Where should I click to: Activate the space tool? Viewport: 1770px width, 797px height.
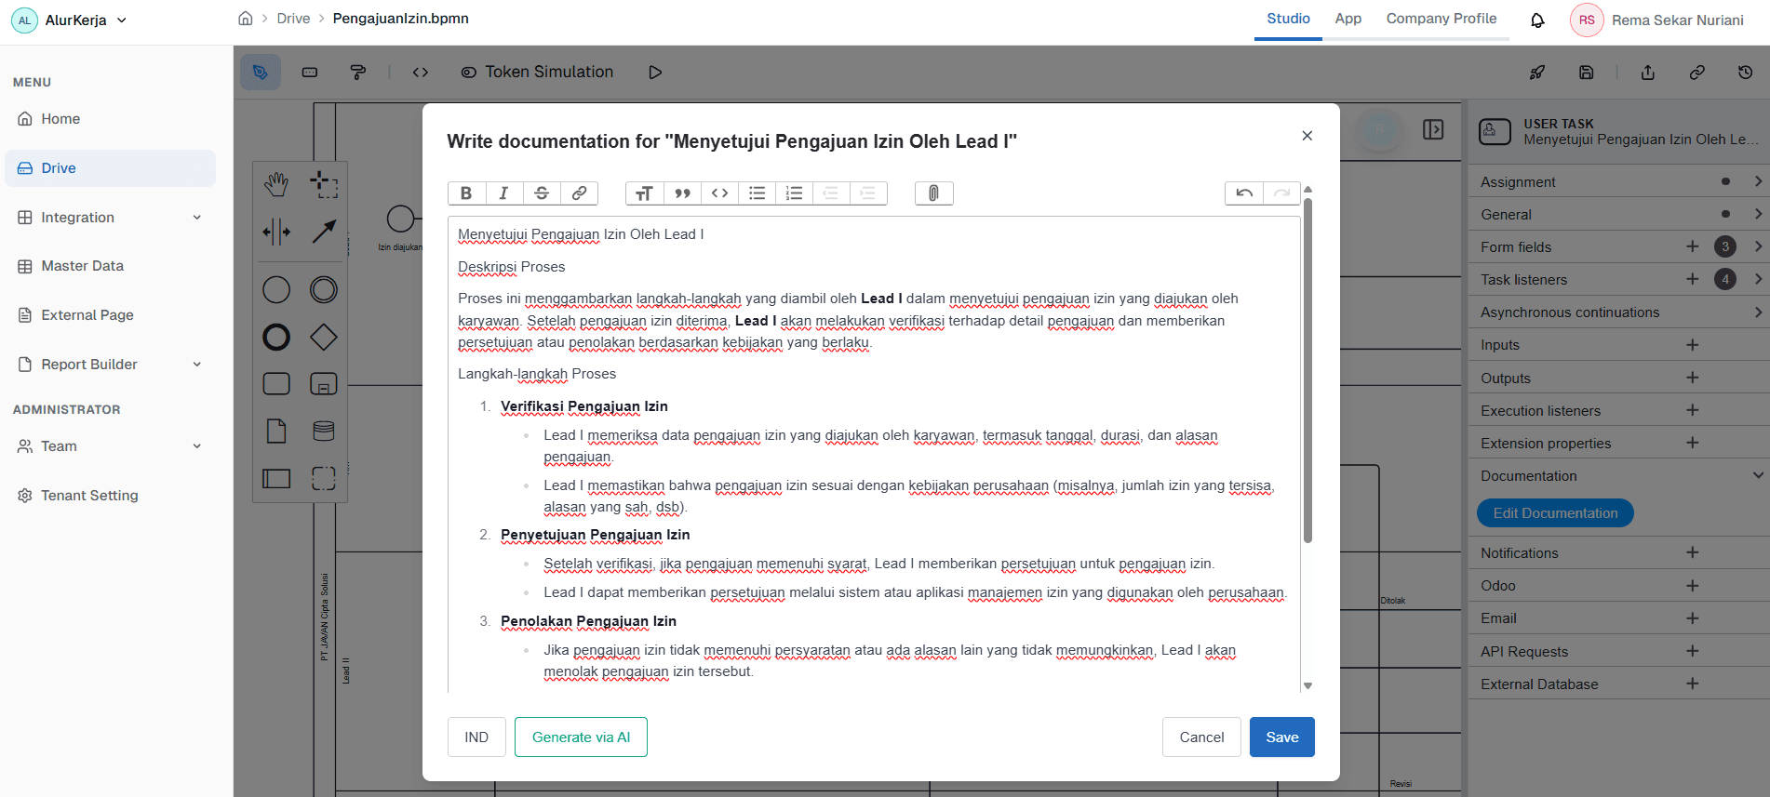(x=276, y=232)
